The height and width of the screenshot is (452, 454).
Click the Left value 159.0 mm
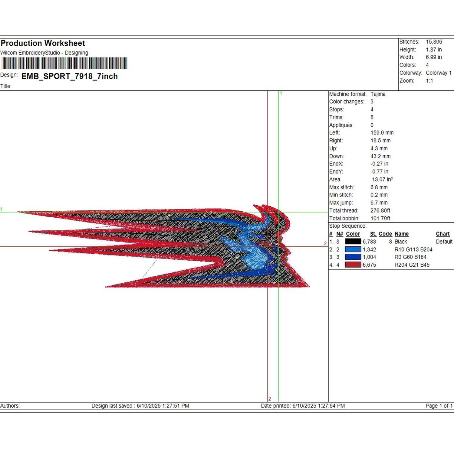click(382, 133)
